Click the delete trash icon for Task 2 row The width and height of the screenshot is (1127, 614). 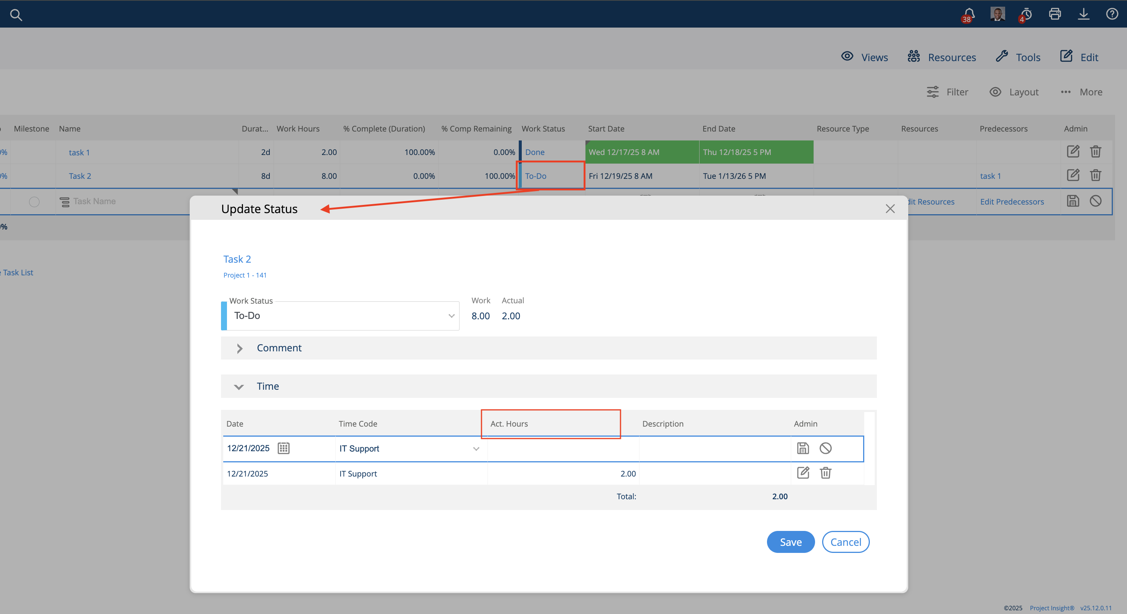click(1095, 175)
